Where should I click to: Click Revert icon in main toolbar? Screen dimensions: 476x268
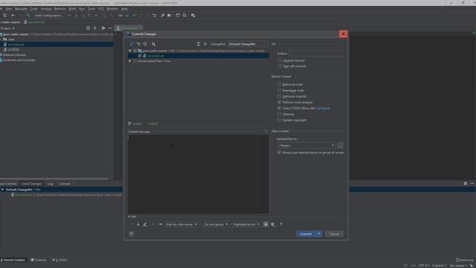click(154, 15)
